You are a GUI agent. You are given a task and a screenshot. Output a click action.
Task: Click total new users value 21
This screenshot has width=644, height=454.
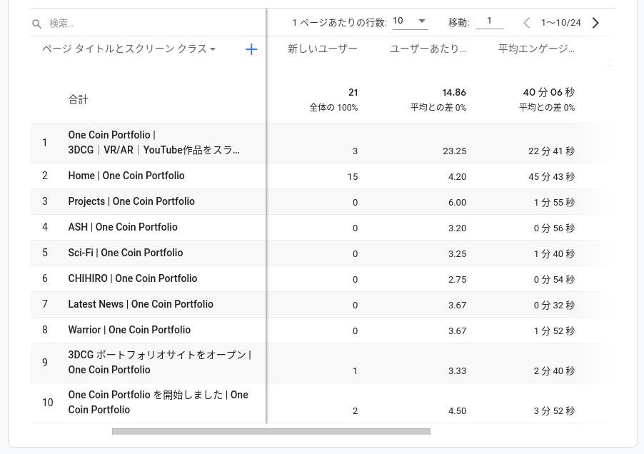click(353, 93)
